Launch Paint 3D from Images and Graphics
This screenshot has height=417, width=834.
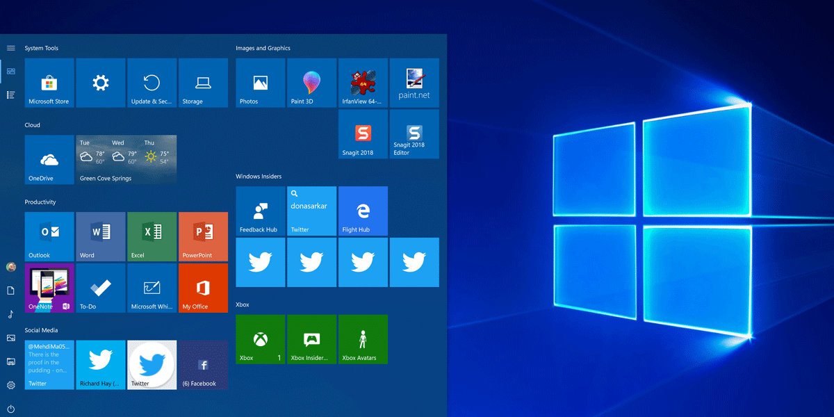311,83
